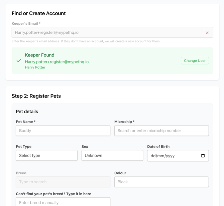
Task: Focus the Keeper's Email field
Action: tap(107, 32)
